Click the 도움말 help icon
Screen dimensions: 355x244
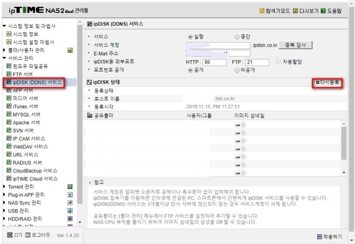(323, 11)
